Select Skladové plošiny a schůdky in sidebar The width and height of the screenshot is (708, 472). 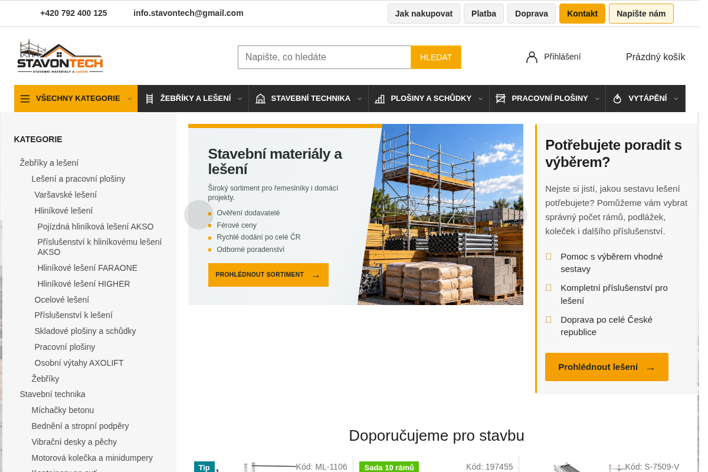pyautogui.click(x=86, y=331)
